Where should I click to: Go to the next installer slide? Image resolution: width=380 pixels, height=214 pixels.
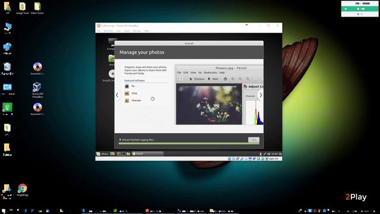(x=261, y=95)
